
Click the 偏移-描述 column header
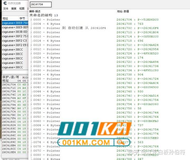[x=35, y=12]
